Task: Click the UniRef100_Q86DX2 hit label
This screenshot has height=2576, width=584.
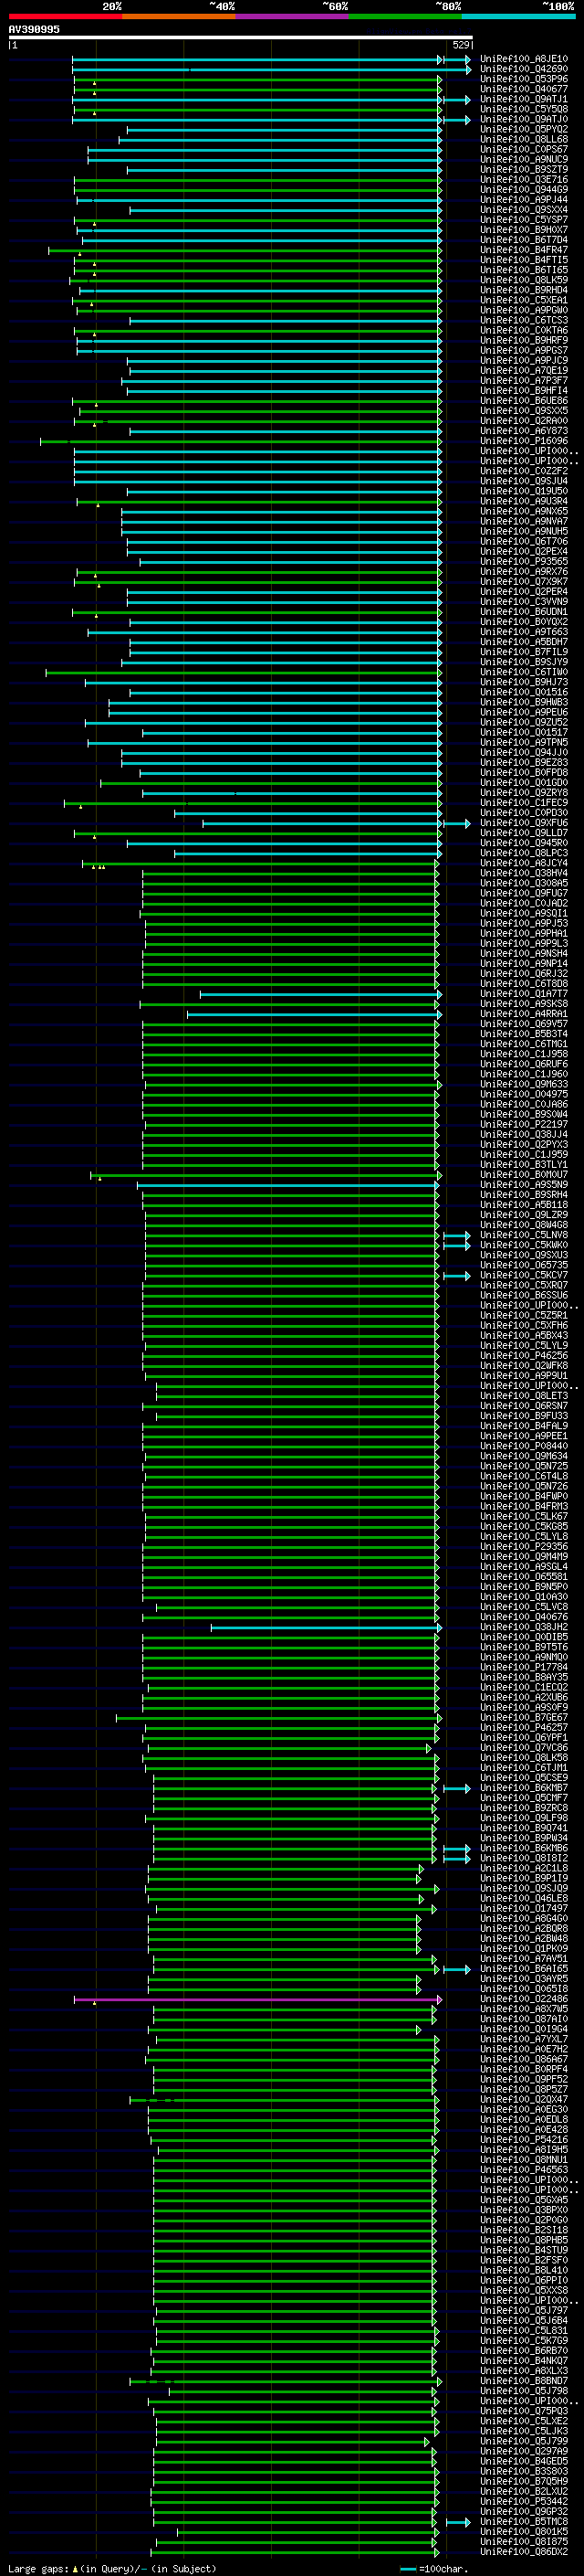Action: pos(524,2551)
